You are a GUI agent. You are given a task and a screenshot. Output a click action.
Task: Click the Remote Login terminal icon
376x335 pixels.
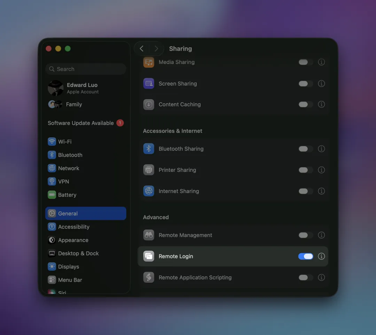click(x=149, y=256)
